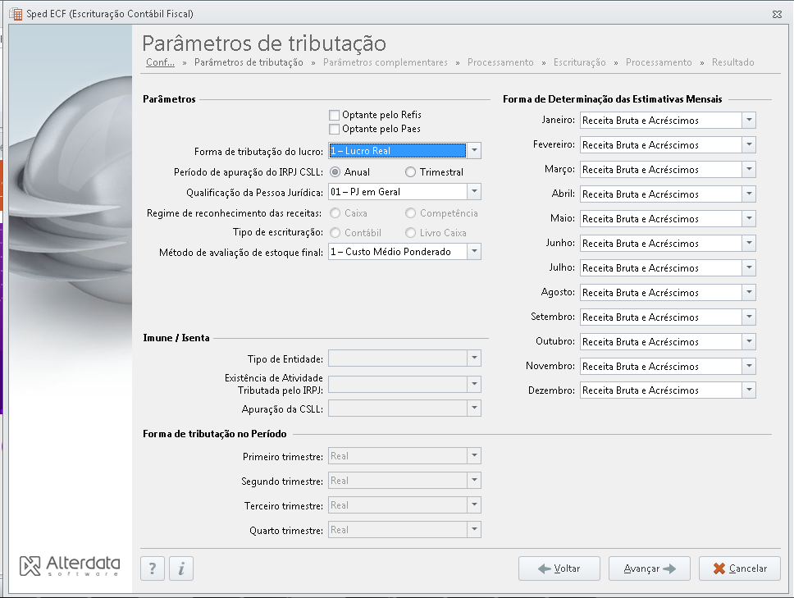Select Livro Caixa escrituração type
This screenshot has height=598, width=794.
[411, 233]
